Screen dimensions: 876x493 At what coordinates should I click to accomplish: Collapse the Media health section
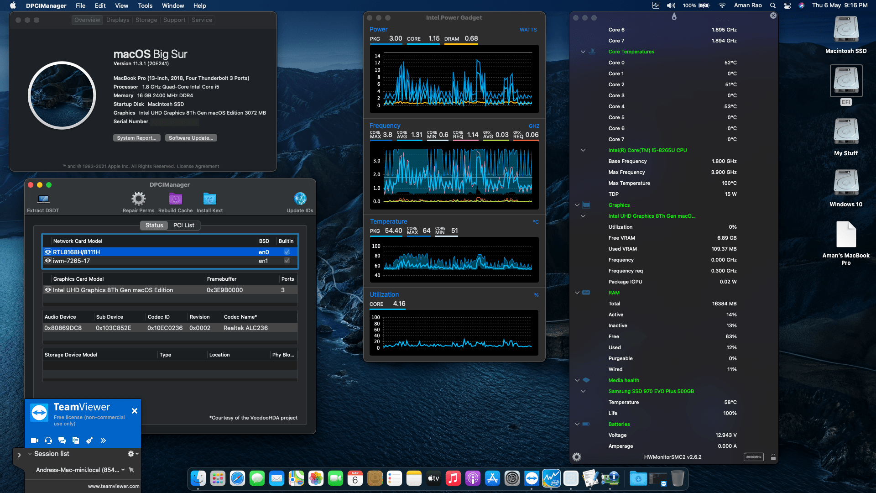coord(577,380)
